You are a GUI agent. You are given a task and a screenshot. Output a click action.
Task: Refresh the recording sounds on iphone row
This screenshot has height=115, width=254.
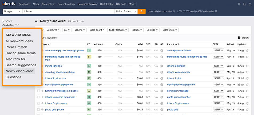click(x=247, y=72)
